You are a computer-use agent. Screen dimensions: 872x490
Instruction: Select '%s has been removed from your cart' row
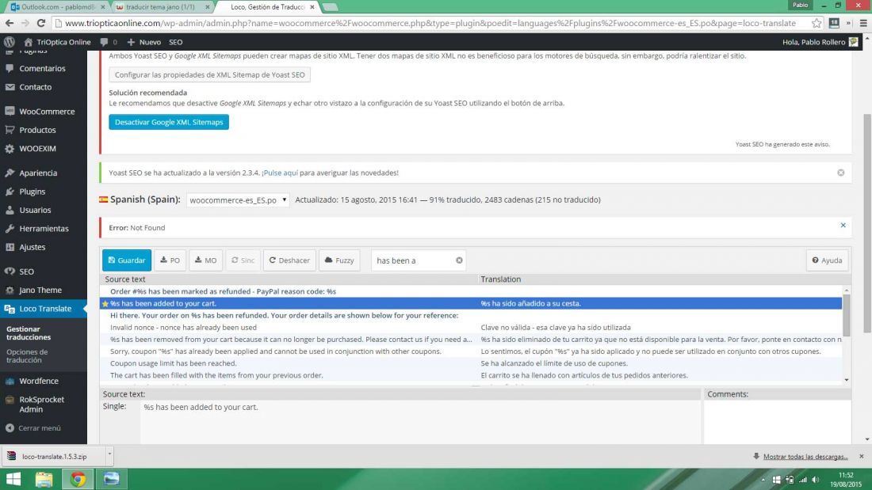tap(471, 340)
